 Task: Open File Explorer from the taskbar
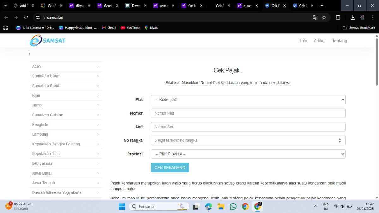pyautogui.click(x=221, y=206)
